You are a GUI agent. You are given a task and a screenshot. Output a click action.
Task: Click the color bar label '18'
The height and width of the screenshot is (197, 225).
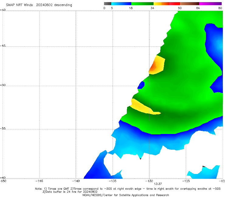click(x=131, y=8)
